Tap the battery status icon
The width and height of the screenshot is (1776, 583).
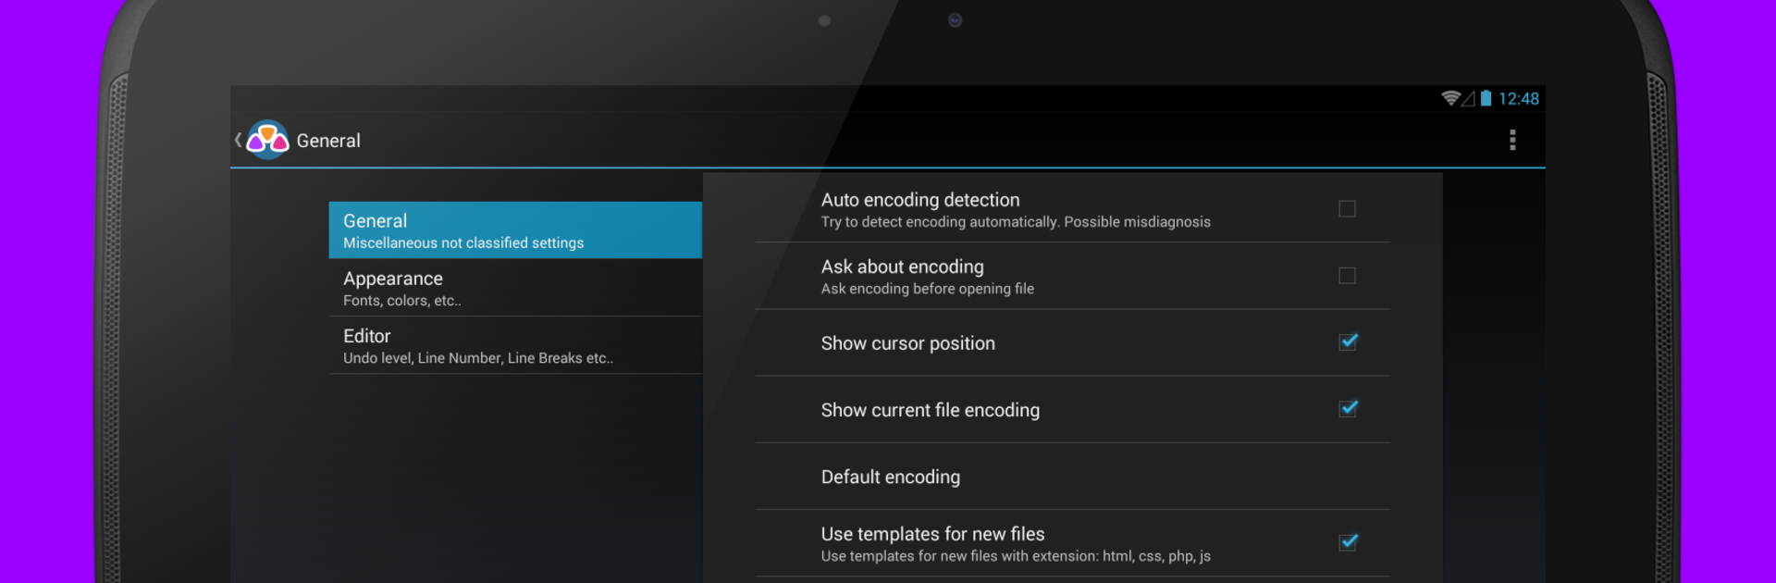pyautogui.click(x=1486, y=98)
